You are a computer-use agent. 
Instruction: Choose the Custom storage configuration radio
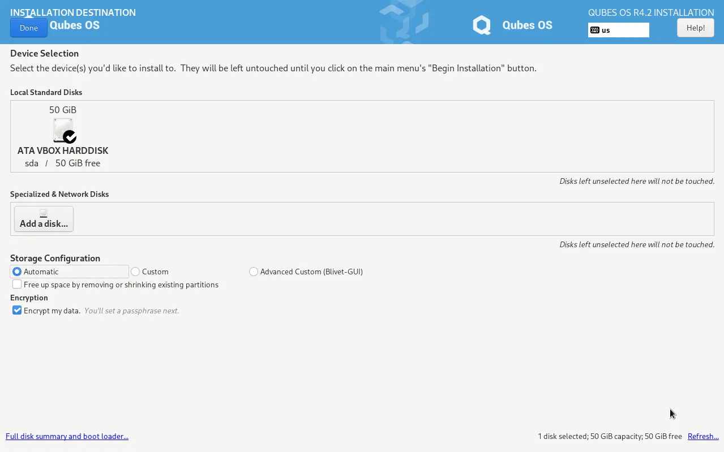pyautogui.click(x=135, y=272)
